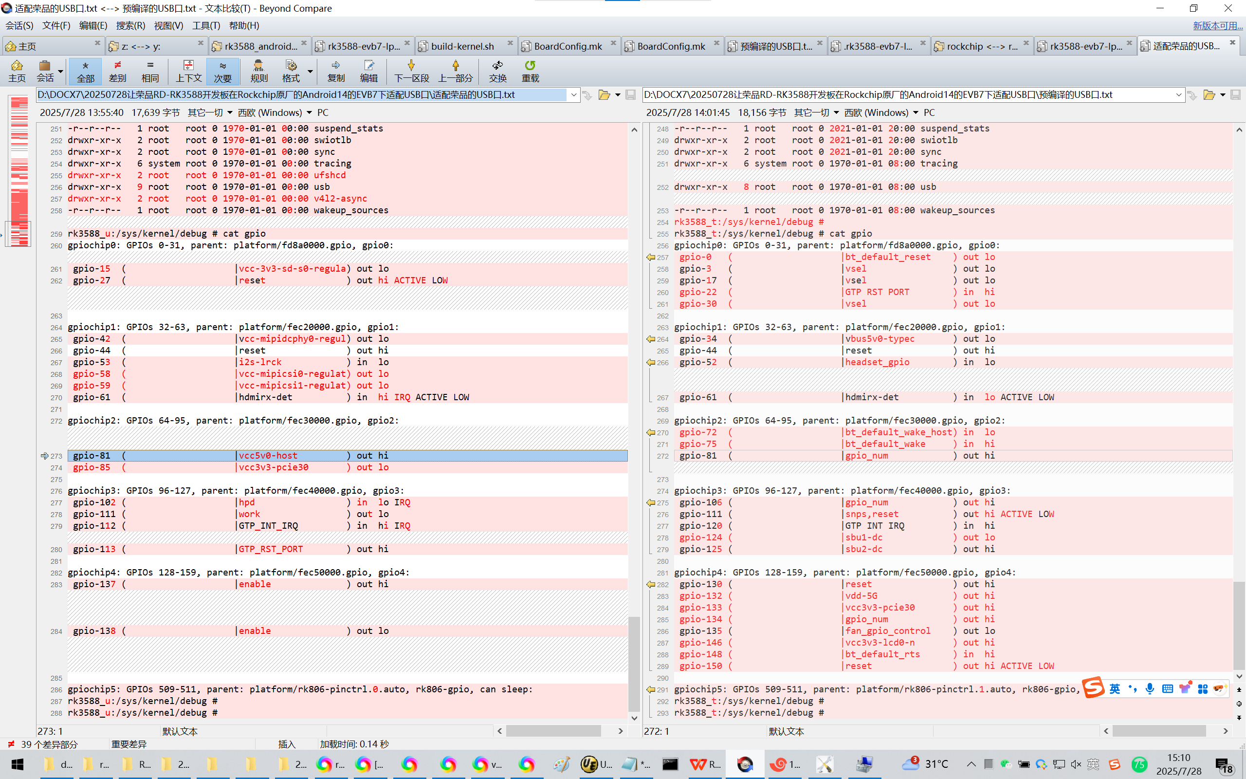Open the 搜索(R) menu
The height and width of the screenshot is (779, 1246).
(130, 25)
